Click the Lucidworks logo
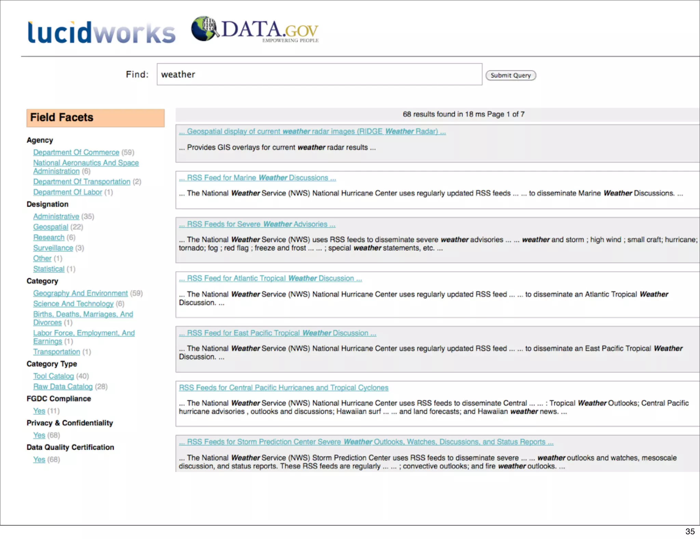The width and height of the screenshot is (700, 539). pos(101,32)
